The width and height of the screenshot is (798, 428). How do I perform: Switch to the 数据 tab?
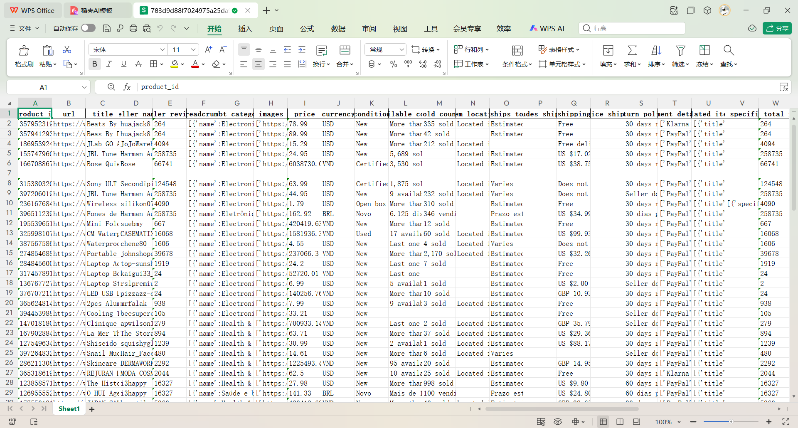(338, 29)
